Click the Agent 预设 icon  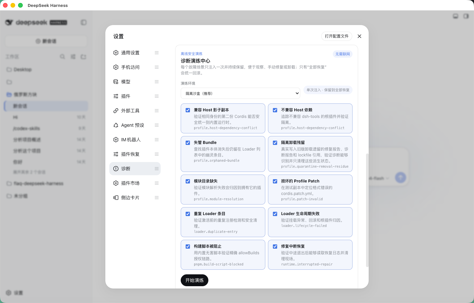(116, 125)
